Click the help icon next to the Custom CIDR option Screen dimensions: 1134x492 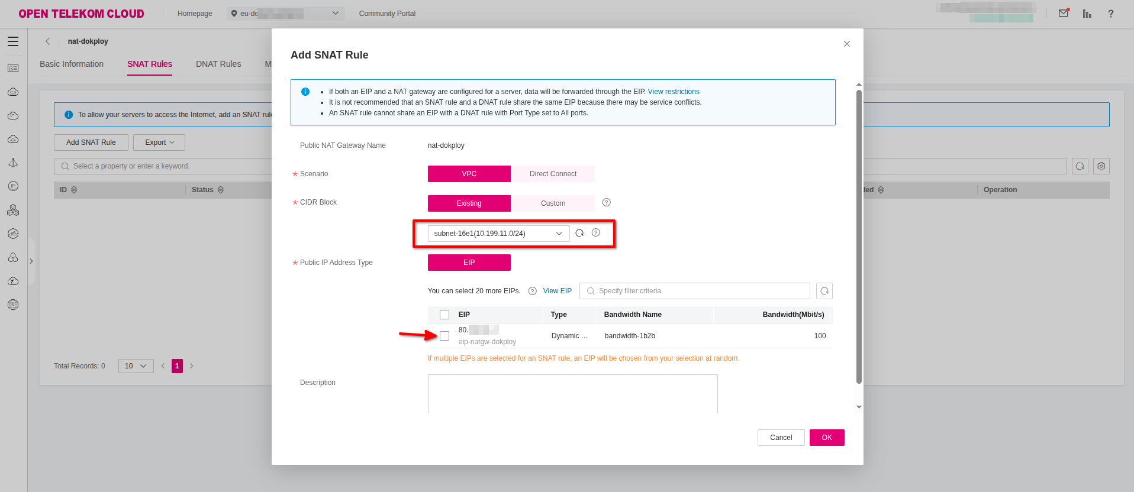coord(606,202)
